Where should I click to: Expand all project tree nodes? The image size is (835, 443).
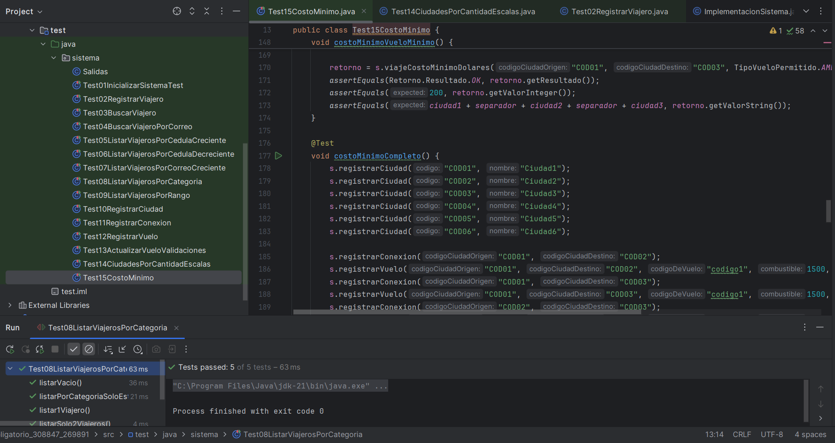pyautogui.click(x=192, y=11)
